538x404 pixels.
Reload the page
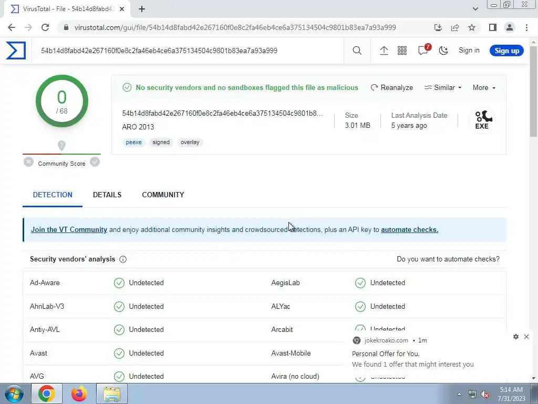[45, 27]
